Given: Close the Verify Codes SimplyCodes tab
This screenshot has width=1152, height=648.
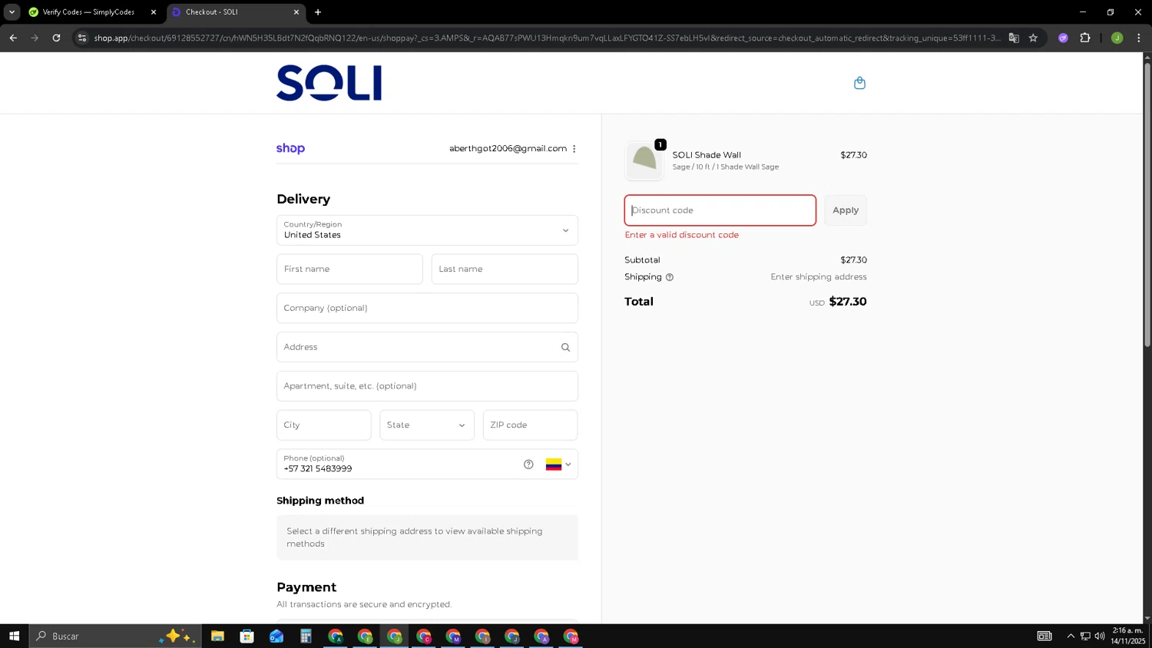Looking at the screenshot, I should (154, 12).
